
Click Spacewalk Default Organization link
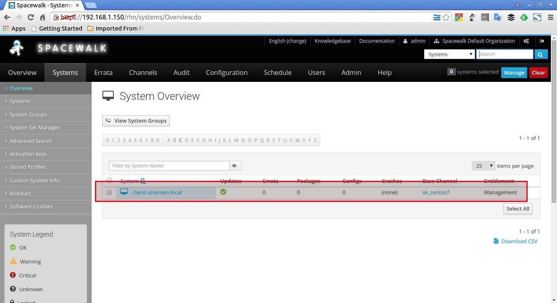[475, 41]
